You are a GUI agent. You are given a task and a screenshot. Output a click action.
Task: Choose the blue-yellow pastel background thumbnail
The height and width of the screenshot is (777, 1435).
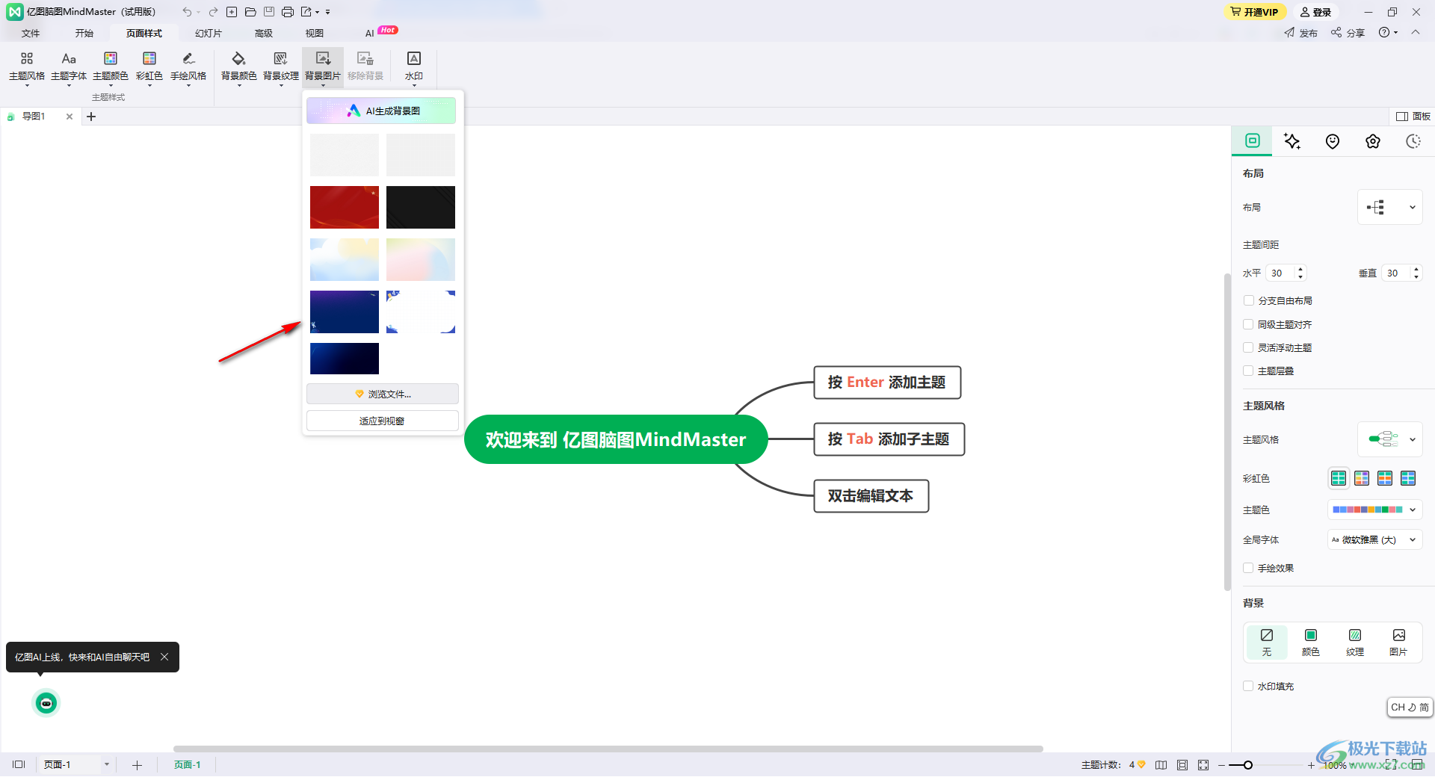tap(345, 259)
